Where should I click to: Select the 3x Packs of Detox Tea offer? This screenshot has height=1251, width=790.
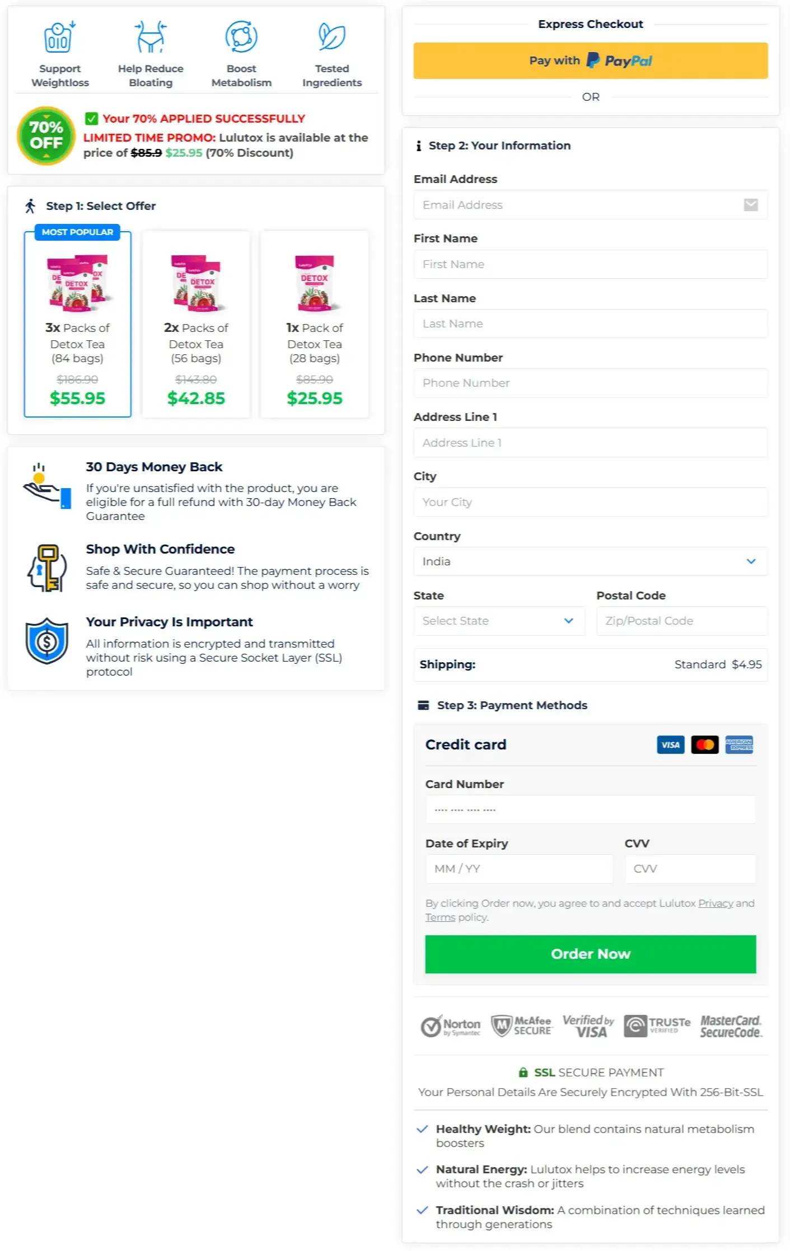point(77,325)
